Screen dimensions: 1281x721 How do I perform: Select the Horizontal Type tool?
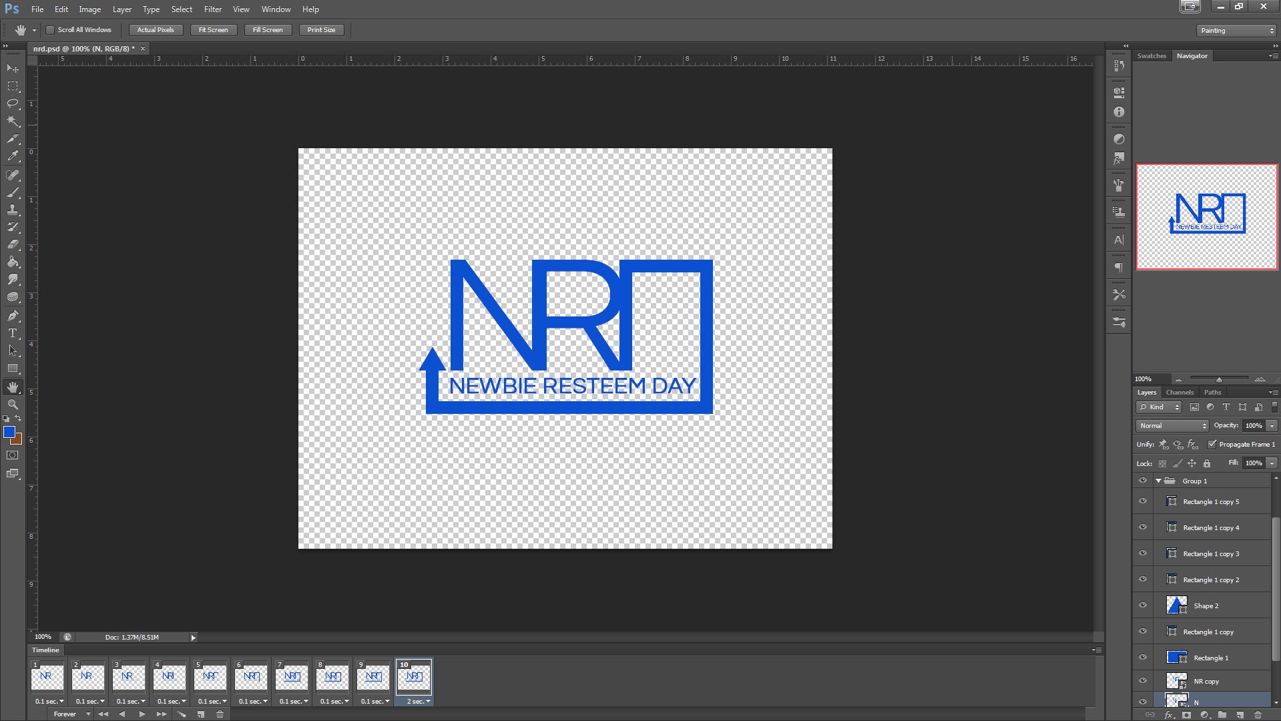point(13,333)
